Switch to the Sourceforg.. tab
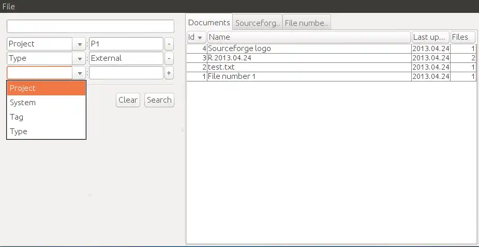The height and width of the screenshot is (247, 479). tap(258, 23)
